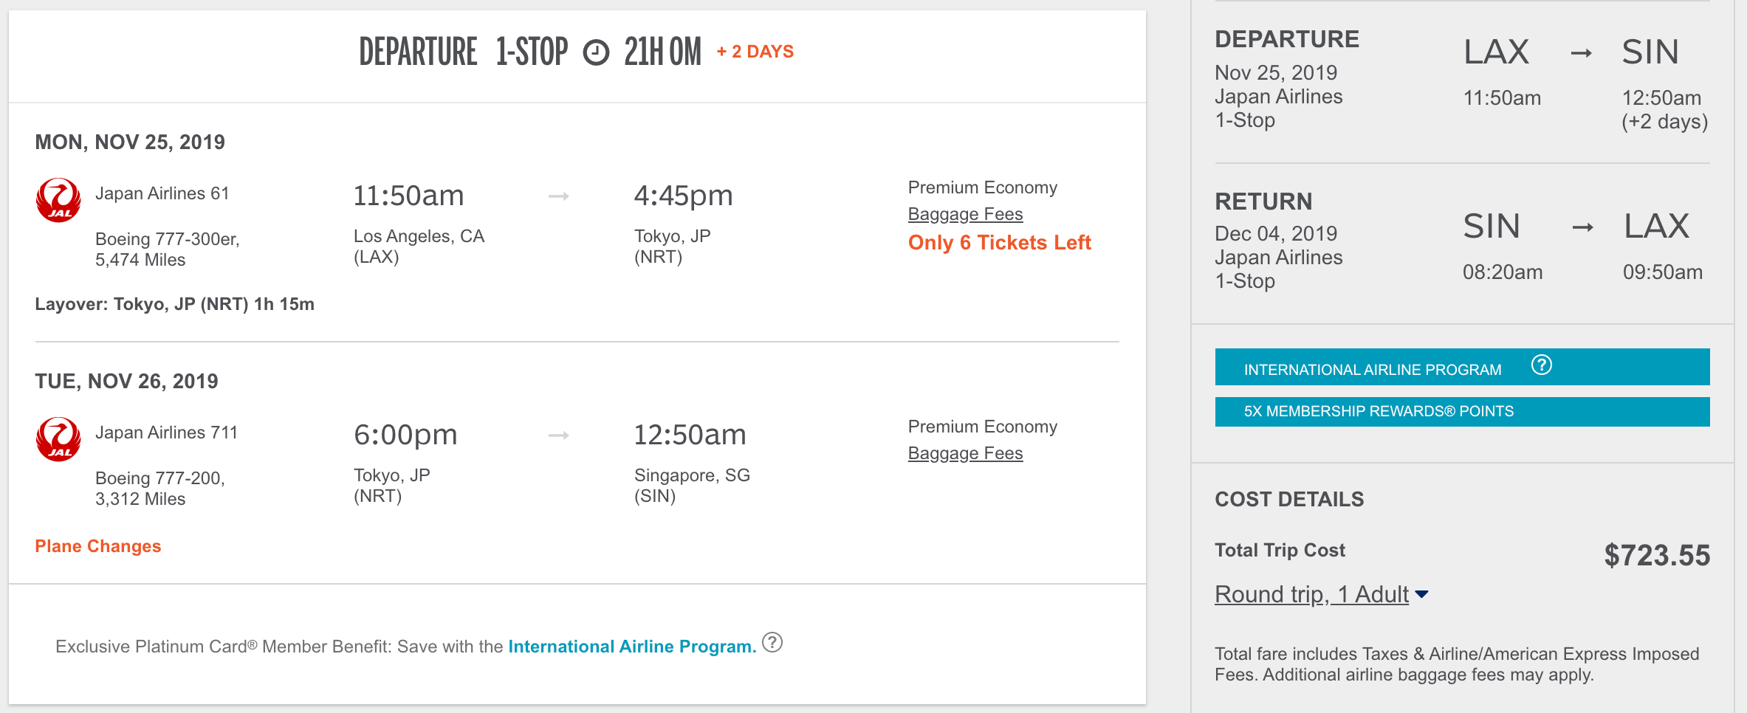Click arrow between LAX and SIN in summary

[x=1581, y=53]
